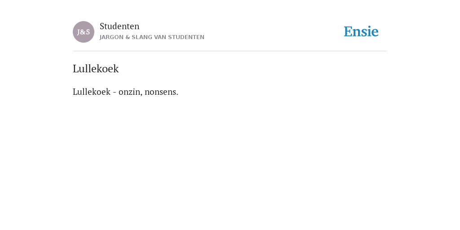The width and height of the screenshot is (460, 230).
Task: Click Jargon & Slang van Studenten subtitle
Action: tap(152, 37)
